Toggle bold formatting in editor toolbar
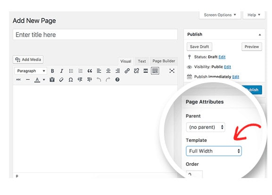The image size is (272, 195). tap(53, 71)
